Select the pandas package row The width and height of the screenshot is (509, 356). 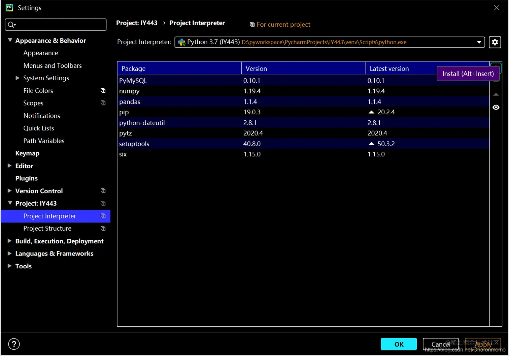[303, 101]
